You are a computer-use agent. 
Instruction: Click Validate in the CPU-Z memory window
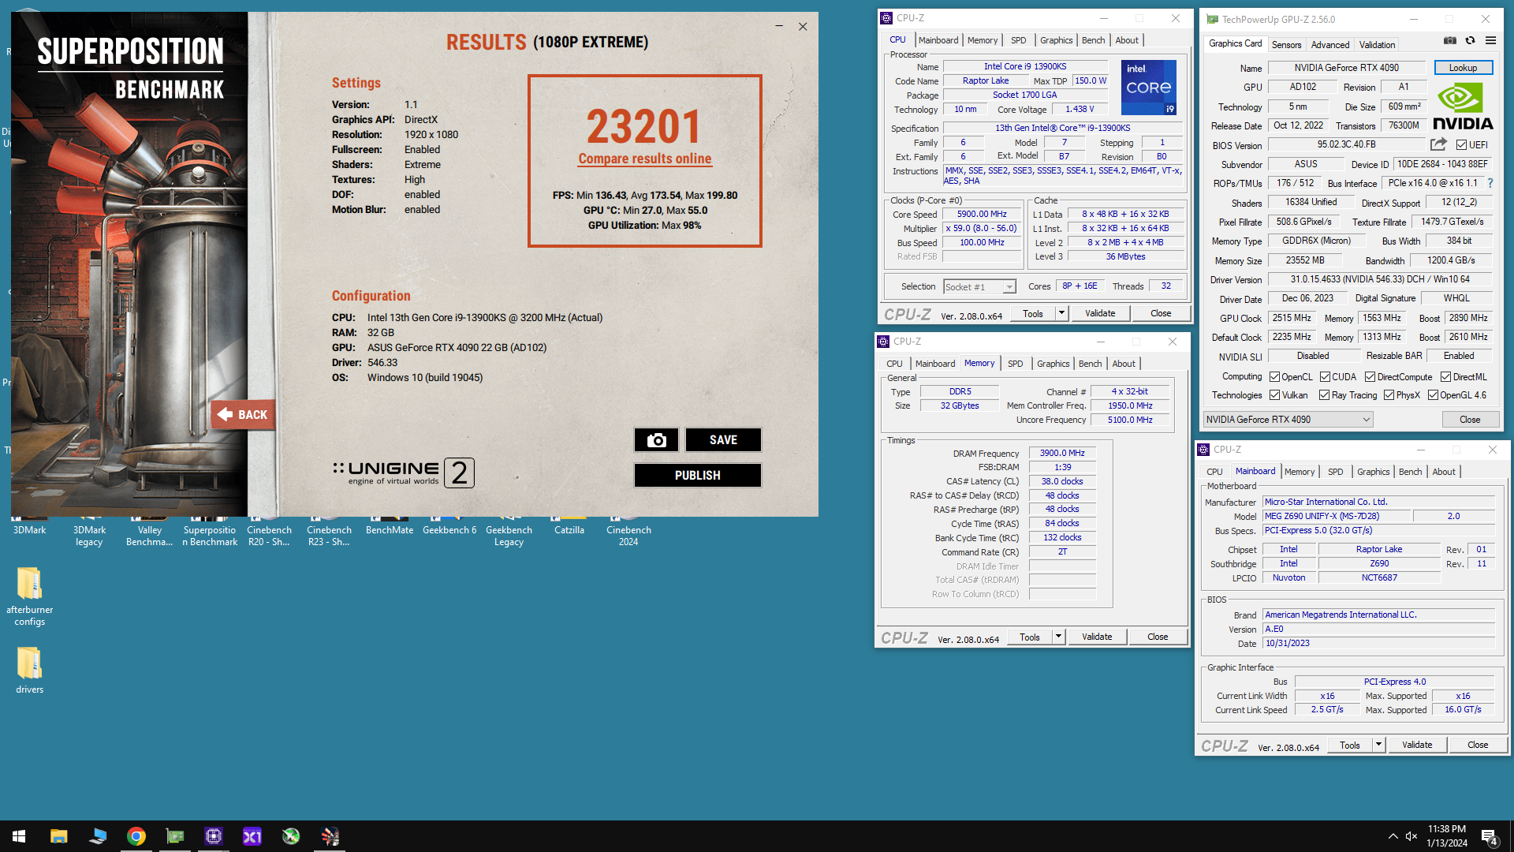[1097, 637]
